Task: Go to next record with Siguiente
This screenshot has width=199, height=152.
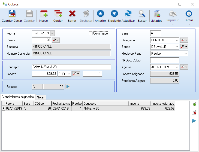Action: (114, 16)
